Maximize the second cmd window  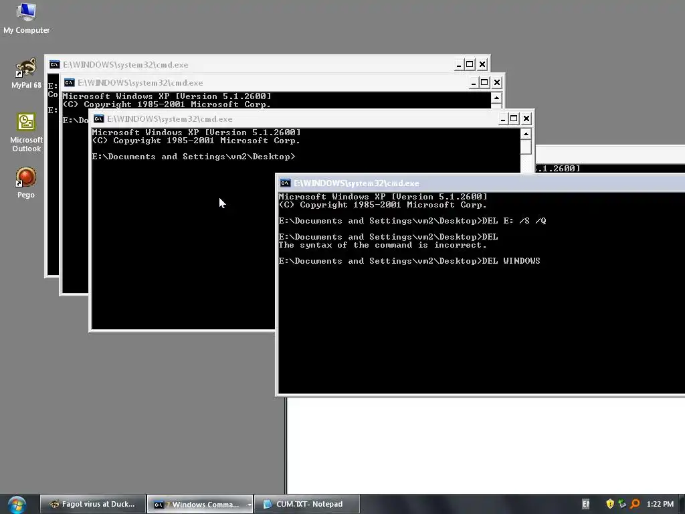coord(484,82)
